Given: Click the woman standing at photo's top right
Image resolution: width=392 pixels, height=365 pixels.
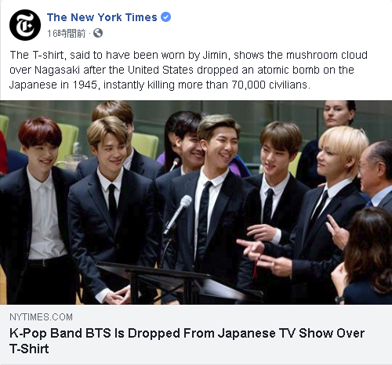Looking at the screenshot, I should coord(339,115).
